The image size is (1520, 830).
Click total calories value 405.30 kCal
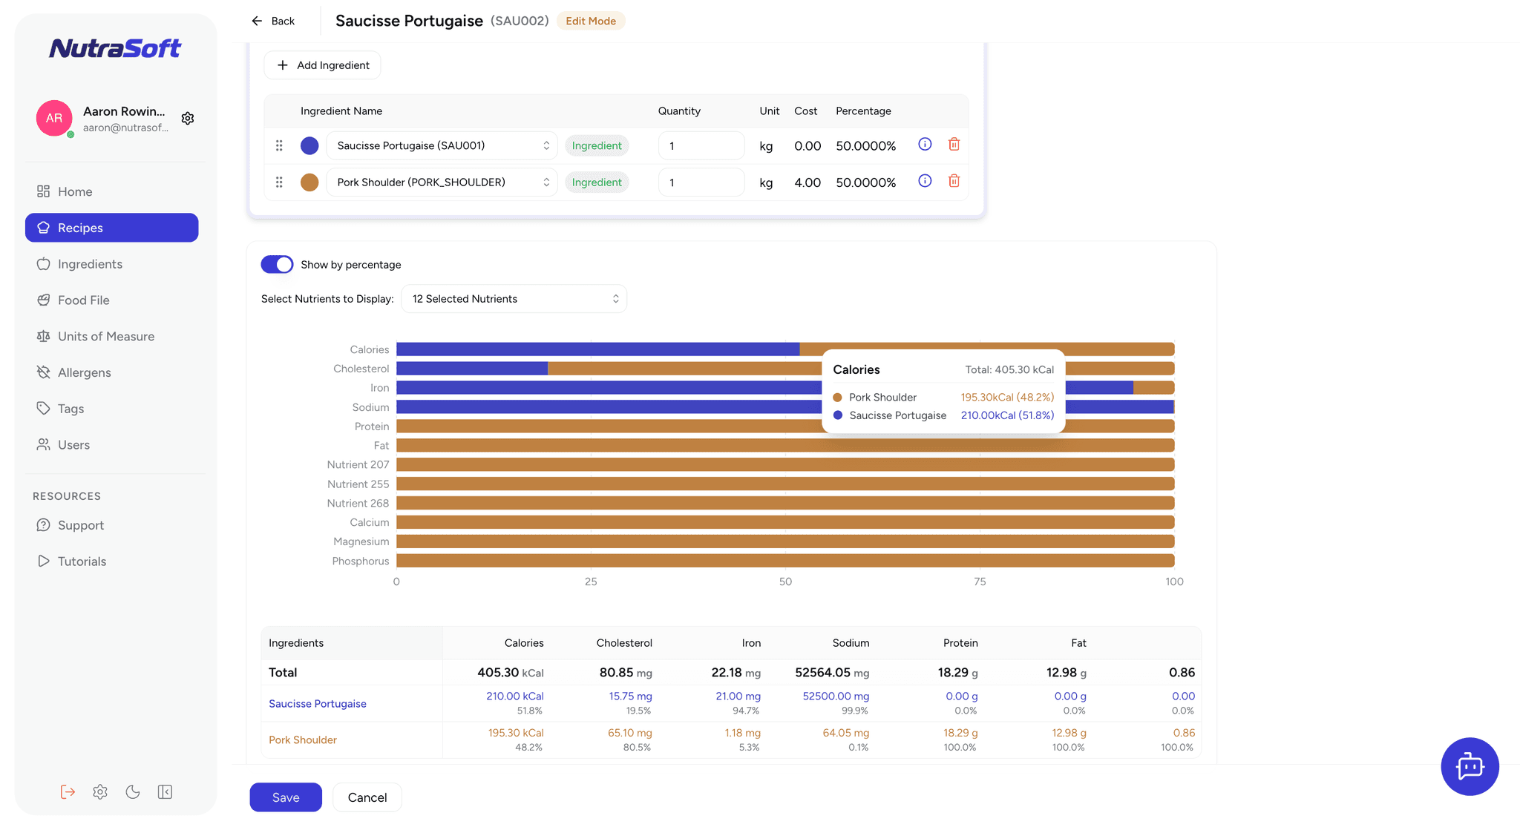(511, 673)
